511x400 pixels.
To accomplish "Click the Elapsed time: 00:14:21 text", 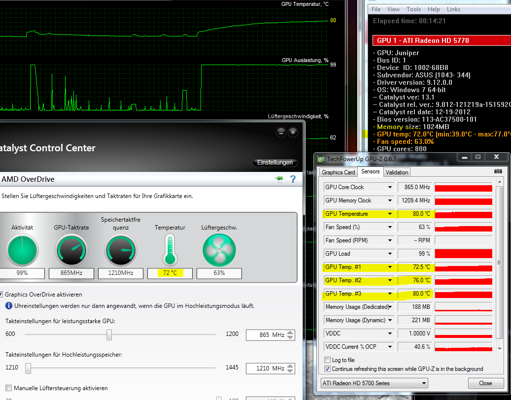I will click(x=409, y=21).
